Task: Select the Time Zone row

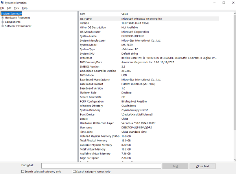Action: 149,132
